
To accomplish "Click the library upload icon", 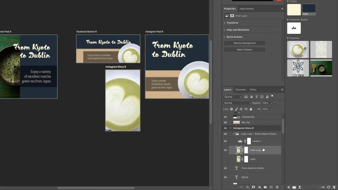I will (300, 187).
